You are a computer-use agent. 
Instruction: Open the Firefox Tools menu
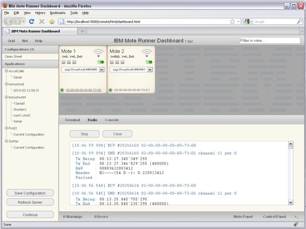74,13
